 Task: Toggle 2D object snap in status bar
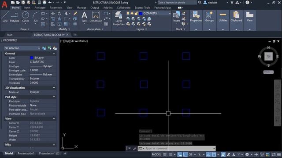point(214,154)
